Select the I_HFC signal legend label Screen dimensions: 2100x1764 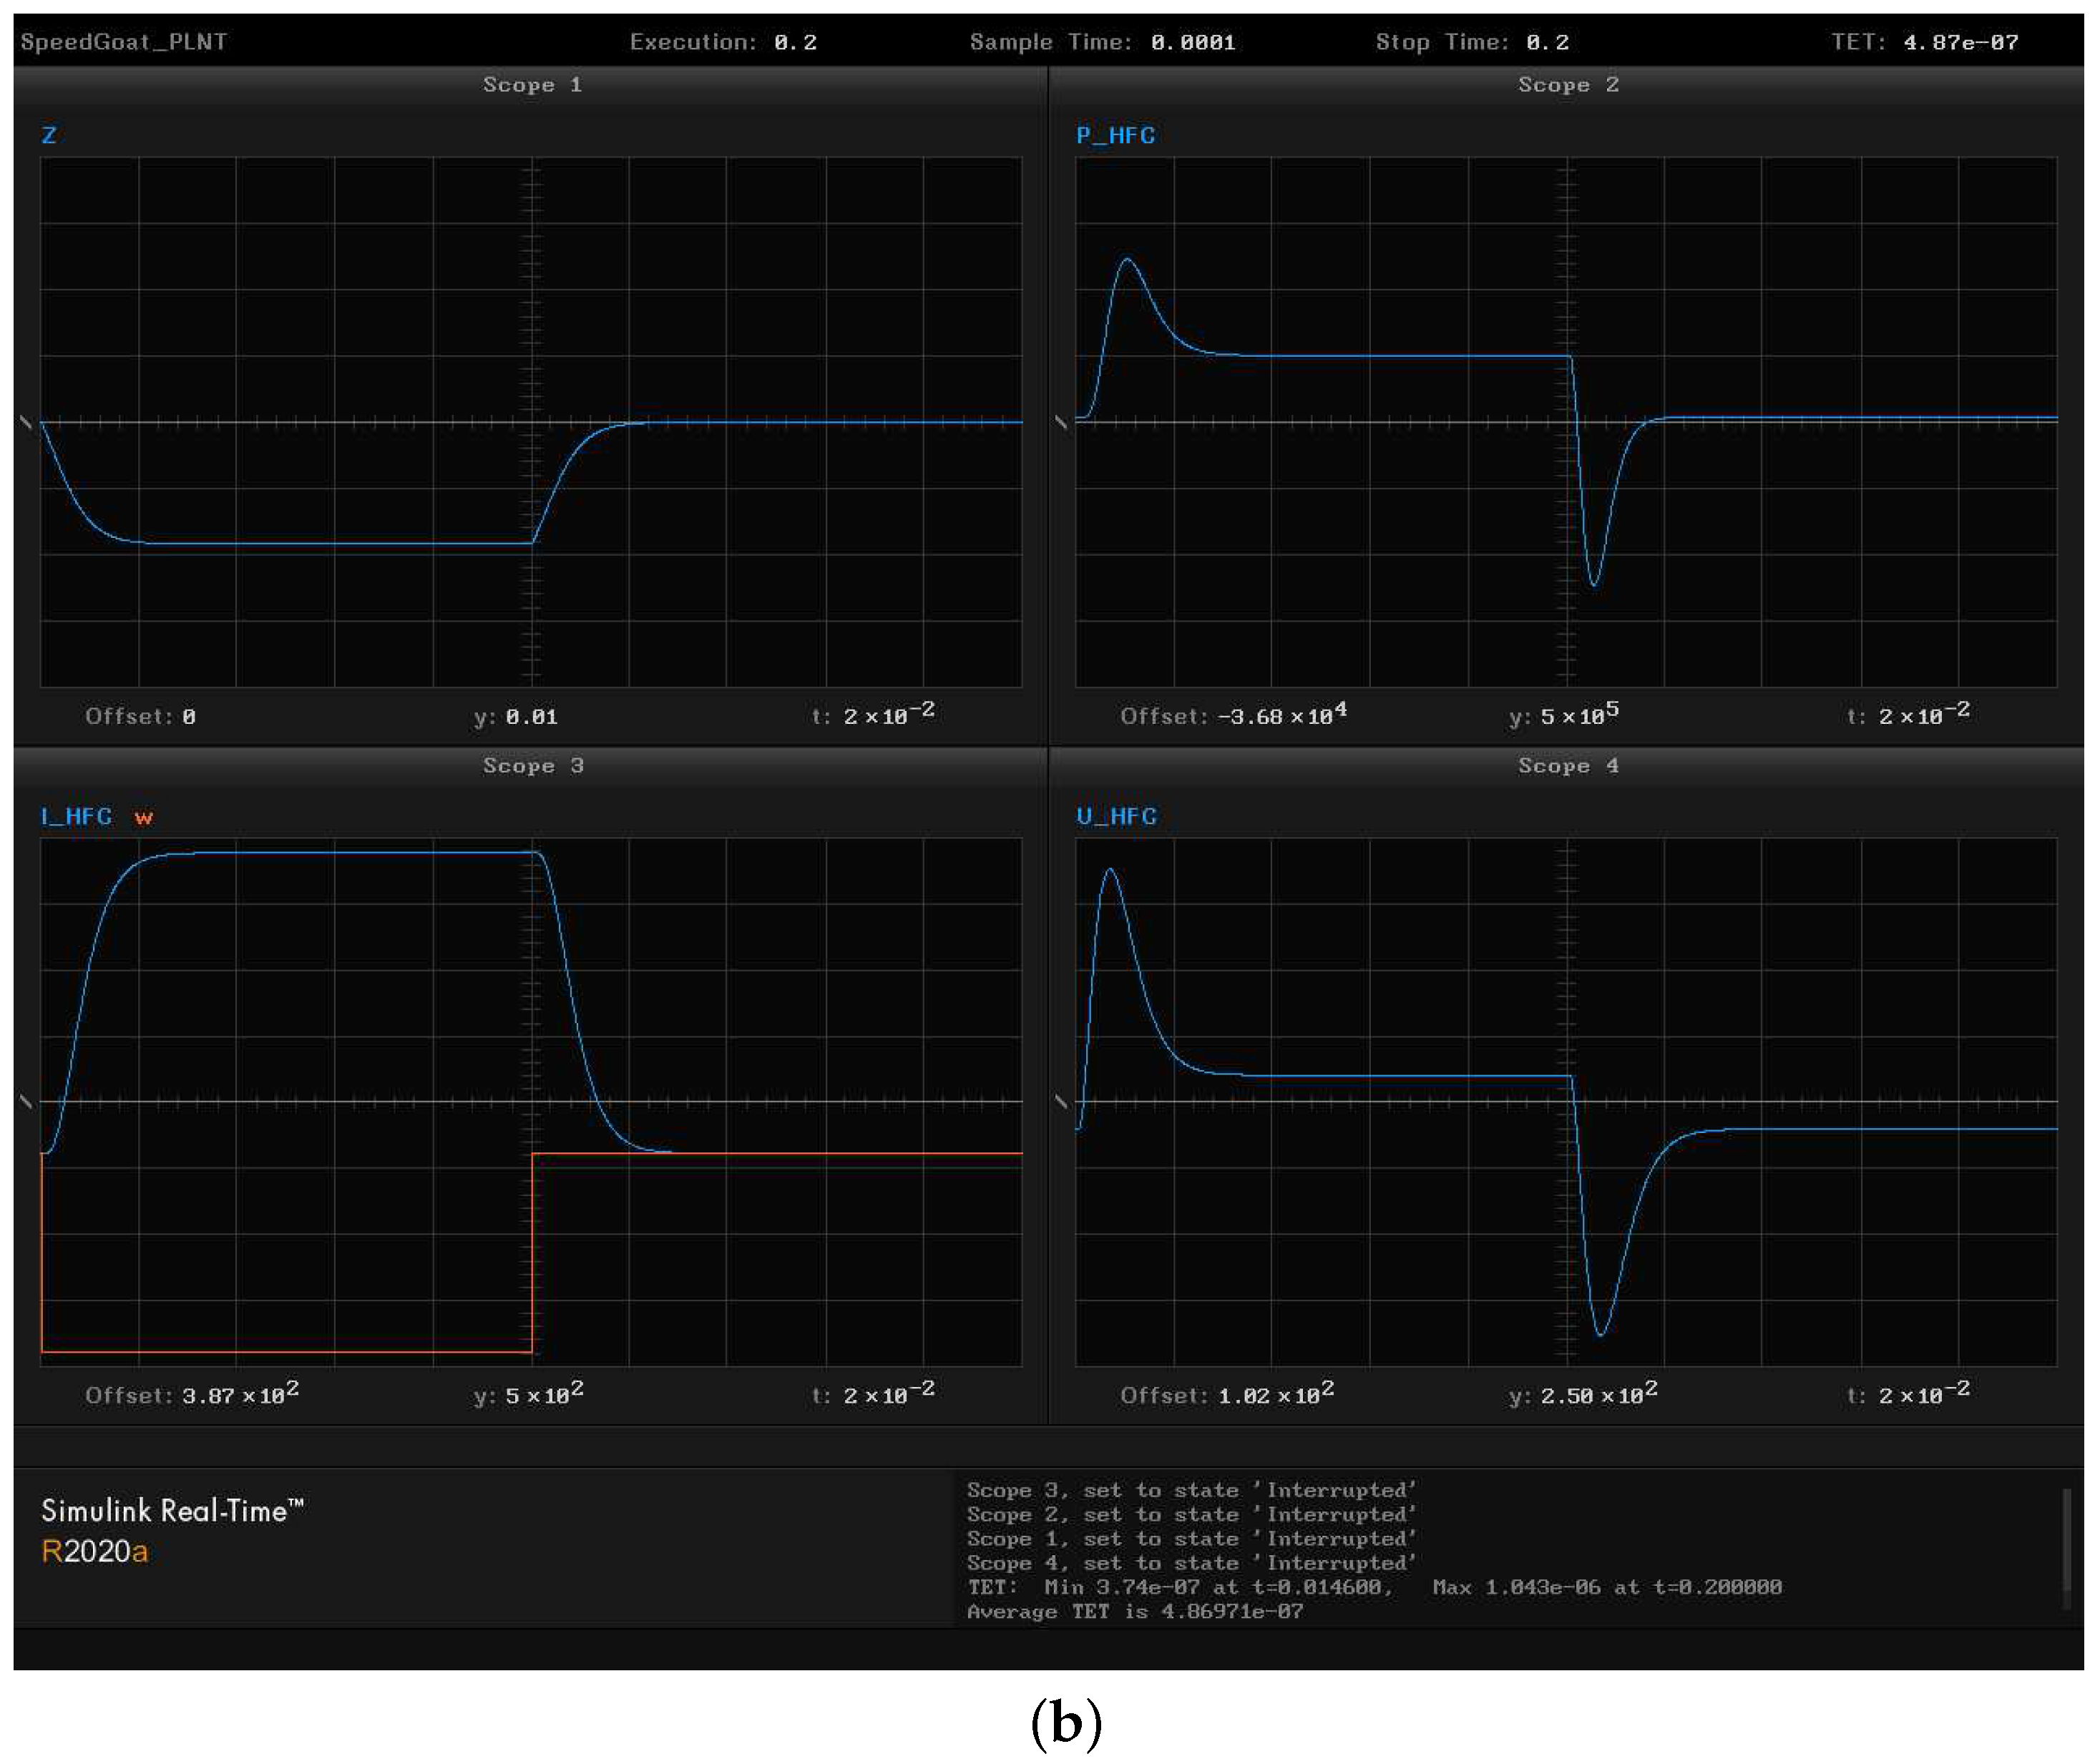click(76, 817)
